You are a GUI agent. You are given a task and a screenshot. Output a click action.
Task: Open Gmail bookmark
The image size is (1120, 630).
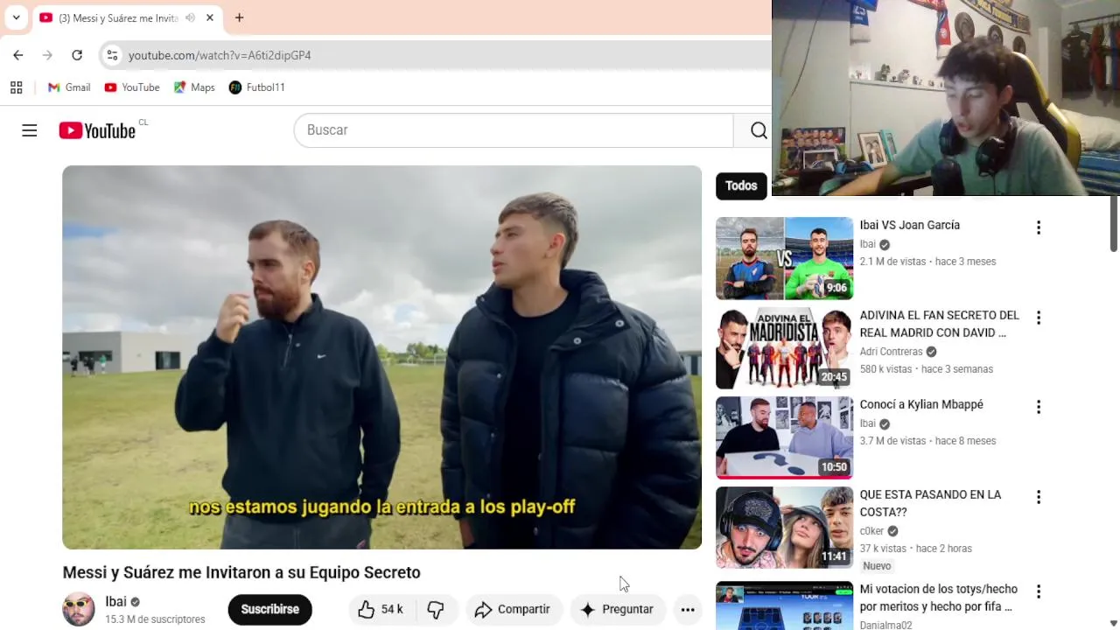point(69,87)
